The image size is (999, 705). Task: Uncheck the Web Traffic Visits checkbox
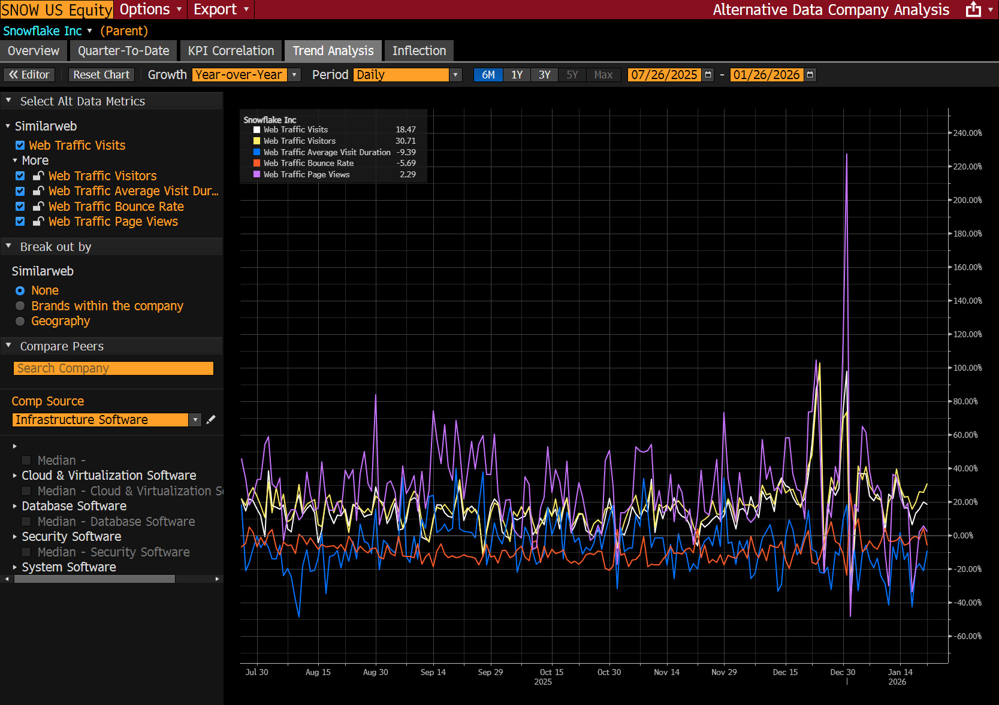(x=20, y=146)
